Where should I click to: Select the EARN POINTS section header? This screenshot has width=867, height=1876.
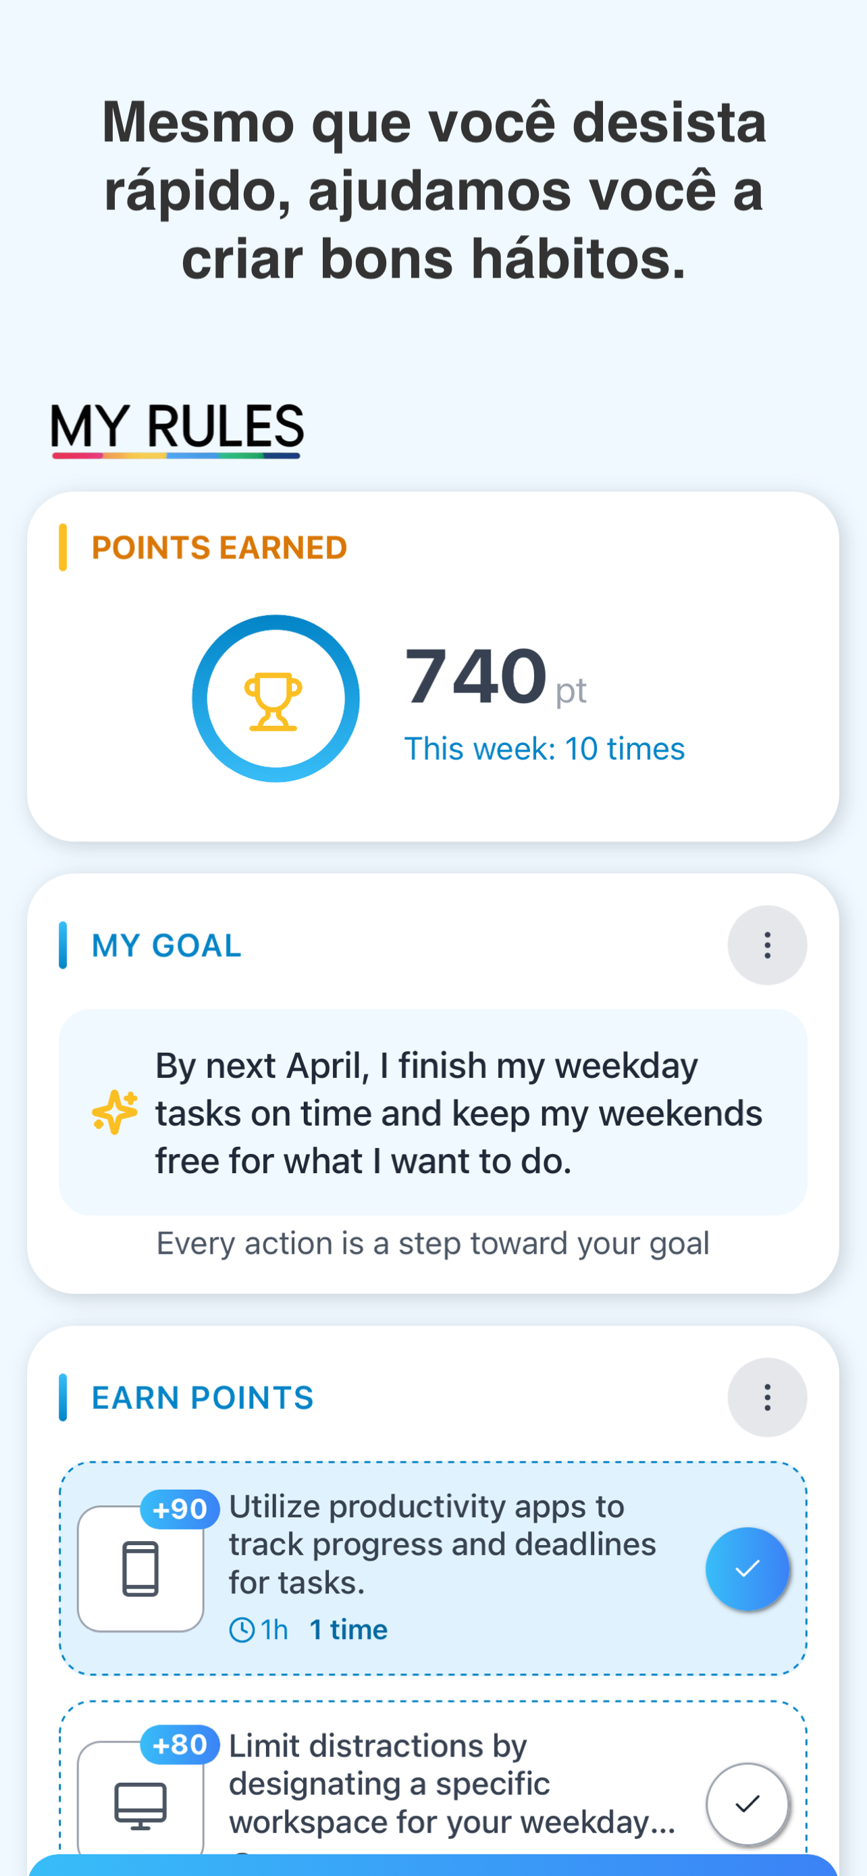pos(203,1397)
